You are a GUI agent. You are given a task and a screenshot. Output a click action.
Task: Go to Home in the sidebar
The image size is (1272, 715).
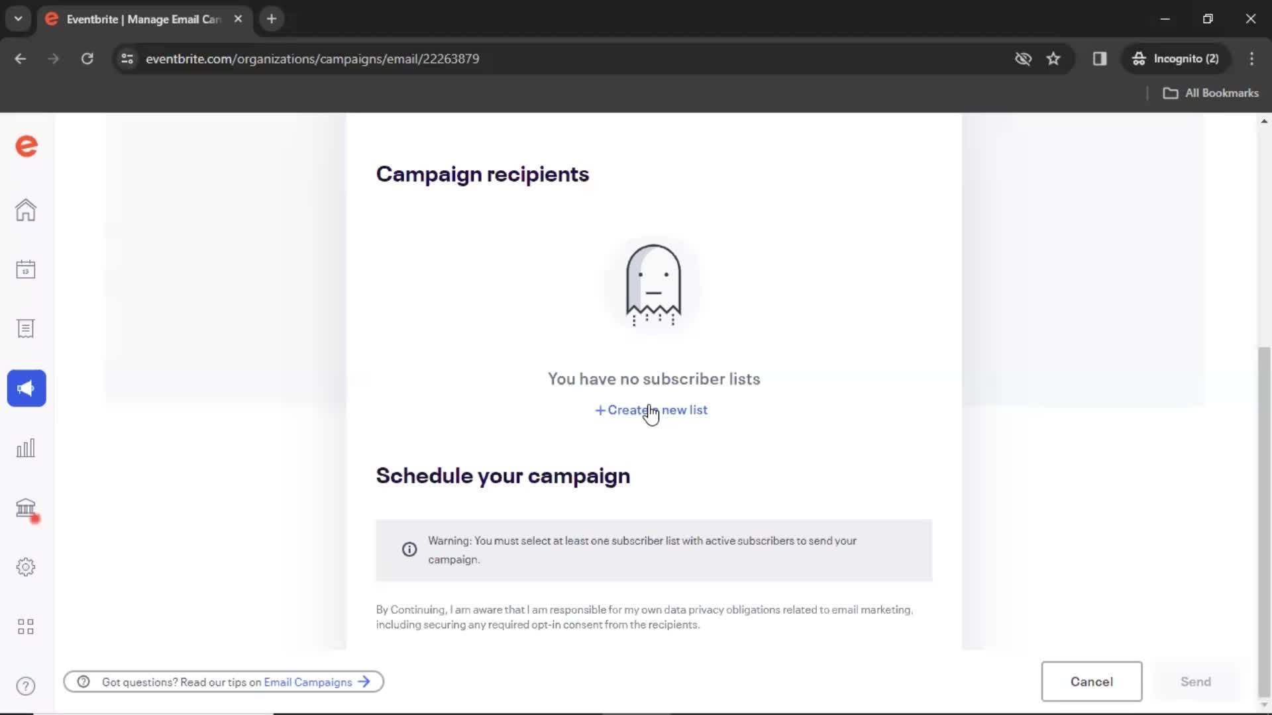point(26,210)
